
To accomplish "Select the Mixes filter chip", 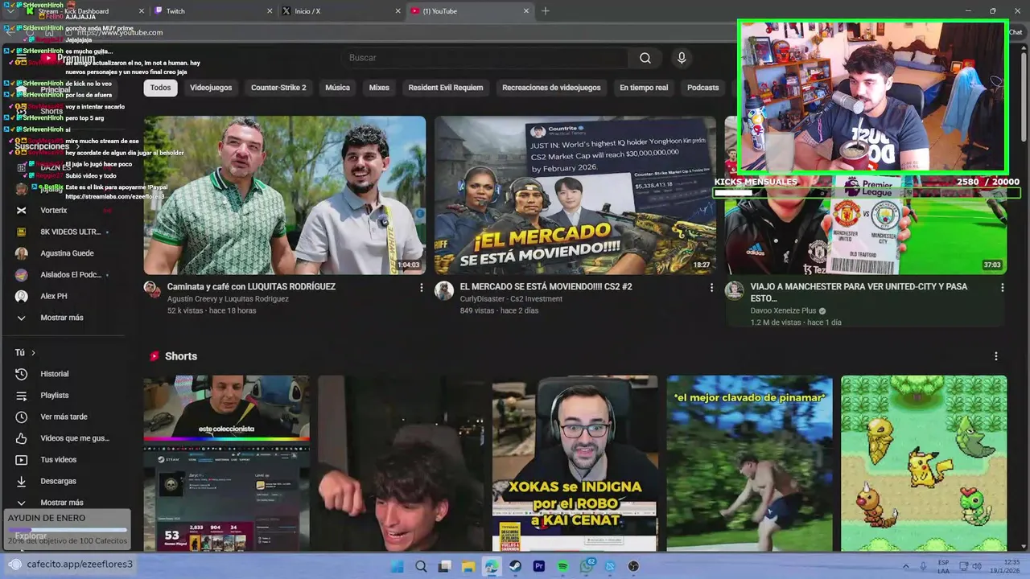I will [379, 88].
